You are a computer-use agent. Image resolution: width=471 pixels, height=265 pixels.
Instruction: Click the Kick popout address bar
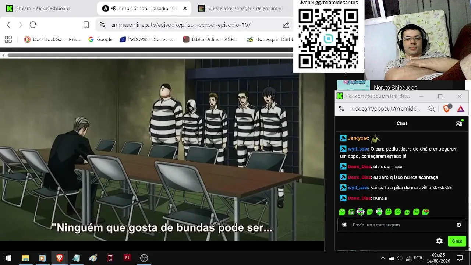tap(385, 109)
